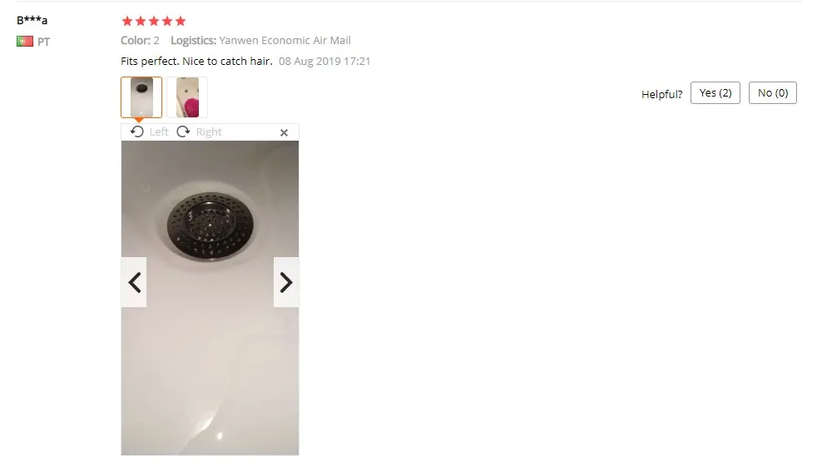Click the "Right" rotate label
This screenshot has height=471, width=817.
click(209, 132)
